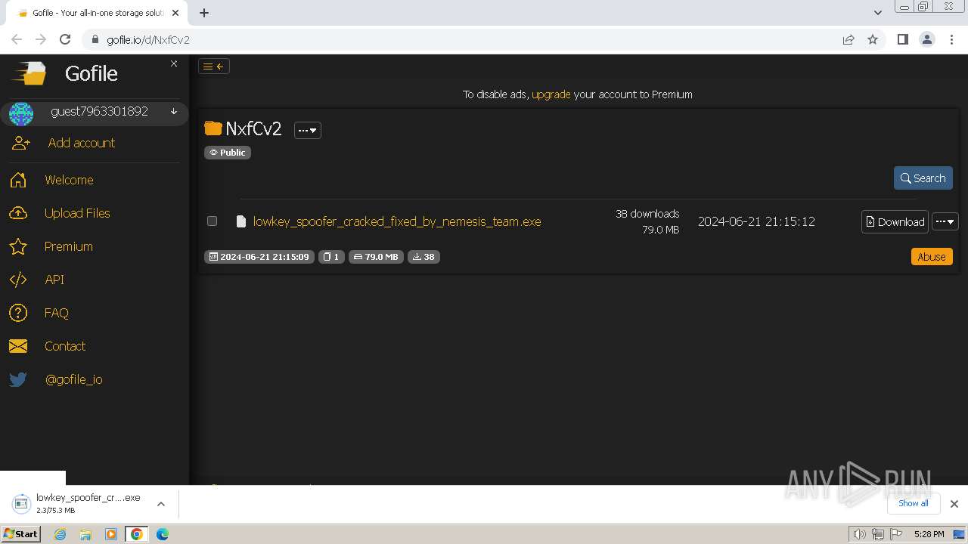This screenshot has height=544, width=968.
Task: Click Show all downloads button
Action: (x=914, y=503)
